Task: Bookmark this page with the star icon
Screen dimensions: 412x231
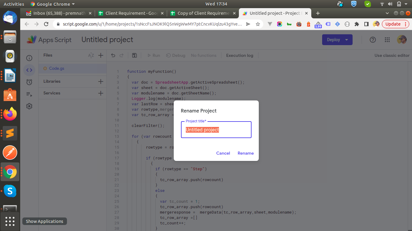Action: coord(258,24)
